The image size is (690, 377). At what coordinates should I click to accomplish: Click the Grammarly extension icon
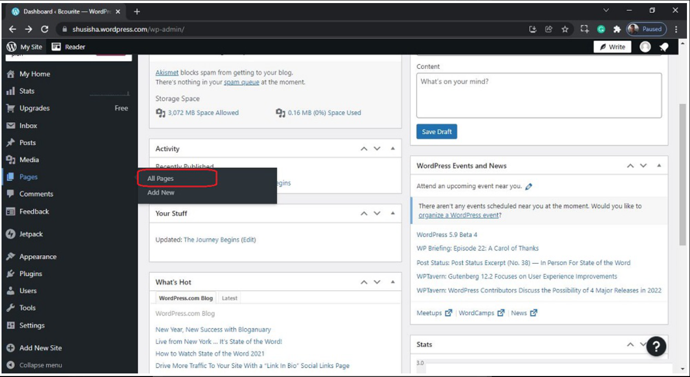(x=601, y=29)
